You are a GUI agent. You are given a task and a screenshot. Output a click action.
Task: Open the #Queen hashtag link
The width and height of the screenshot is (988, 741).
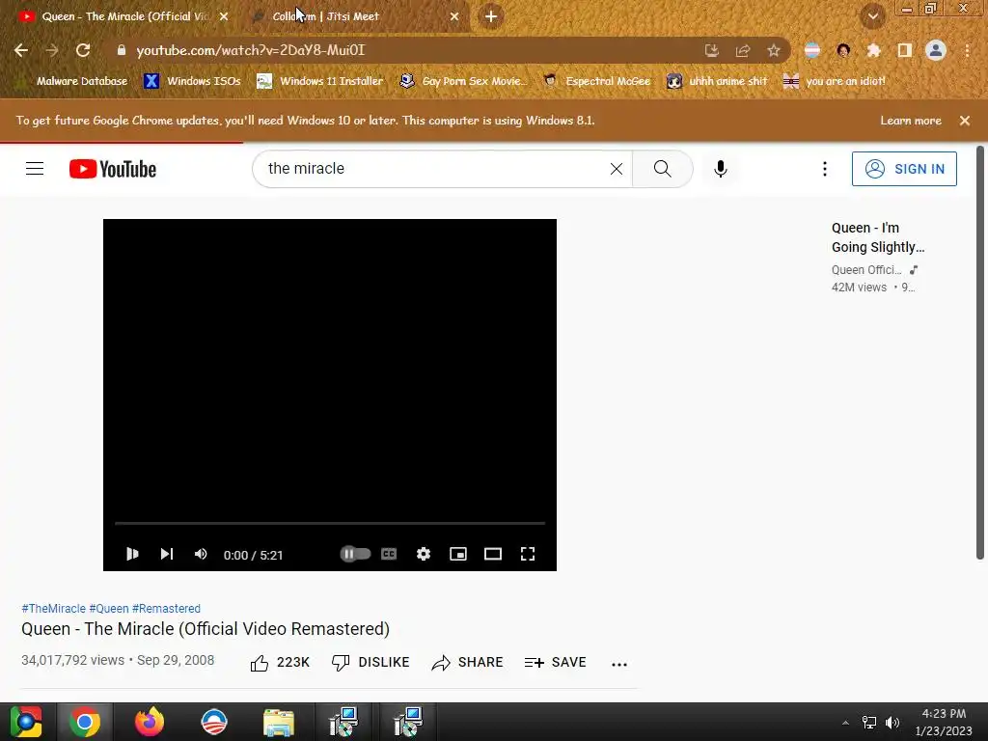point(108,609)
